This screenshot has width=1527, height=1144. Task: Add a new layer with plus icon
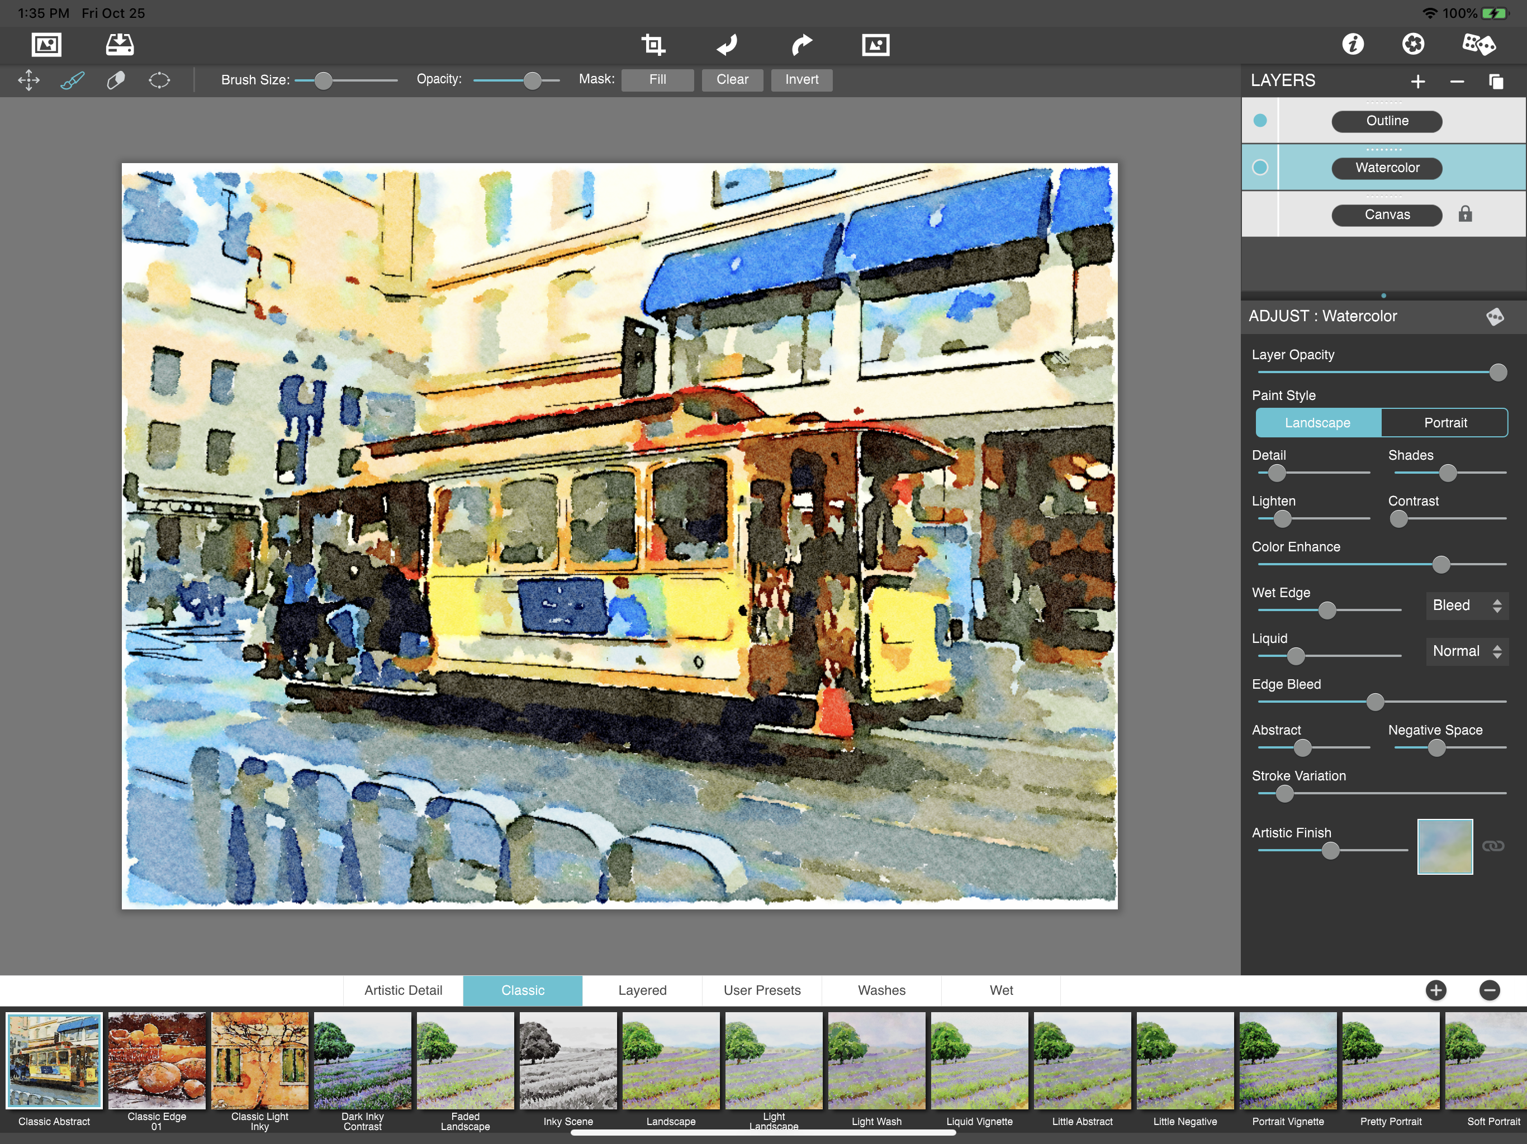(x=1417, y=82)
